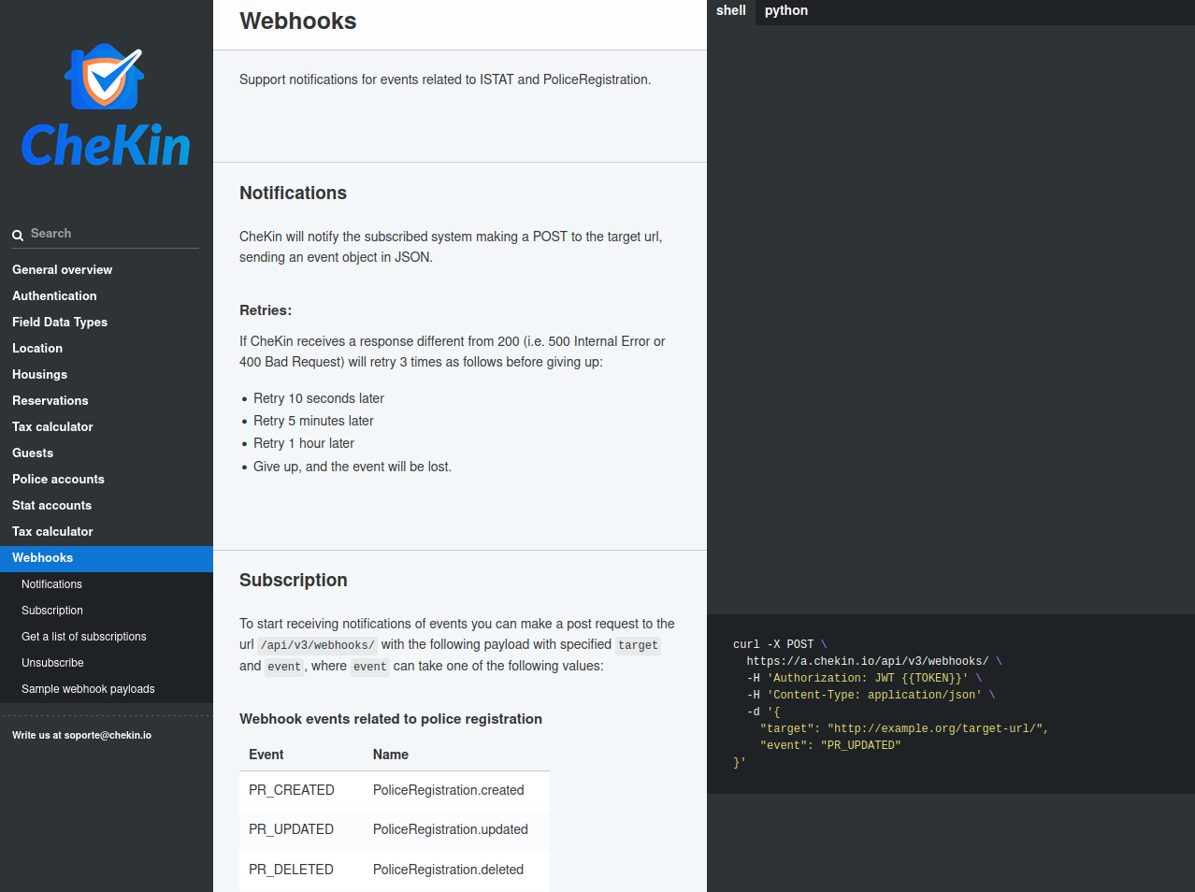Click the search magnifier icon

coord(18,236)
